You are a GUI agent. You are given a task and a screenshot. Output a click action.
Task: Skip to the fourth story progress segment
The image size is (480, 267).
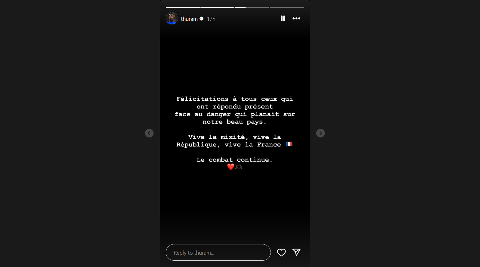coord(287,7)
